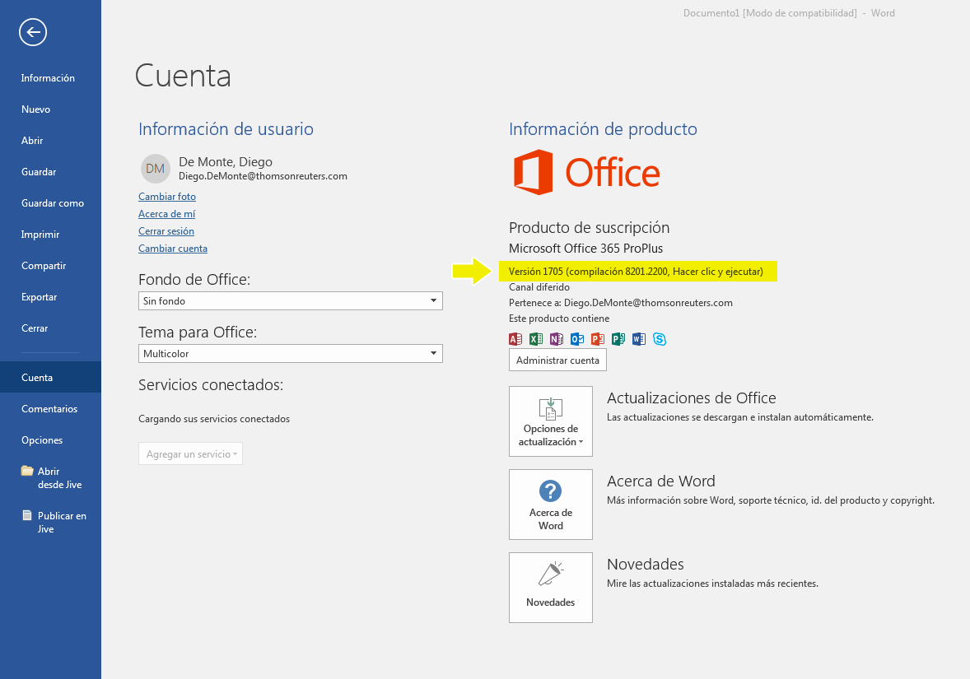Click the Outlook icon under product contents
Image resolution: width=970 pixels, height=679 pixels.
[577, 338]
